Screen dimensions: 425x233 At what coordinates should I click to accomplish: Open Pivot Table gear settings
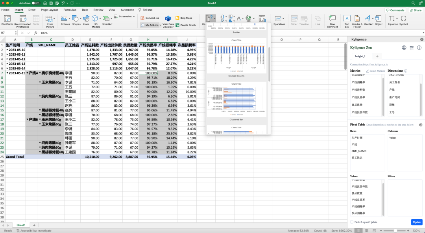pos(421,125)
